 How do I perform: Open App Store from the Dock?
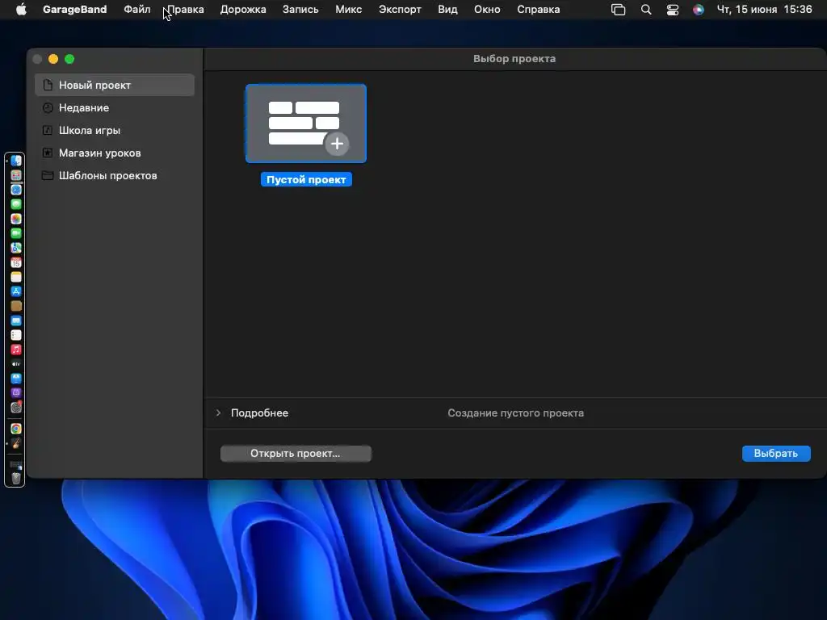pos(16,291)
